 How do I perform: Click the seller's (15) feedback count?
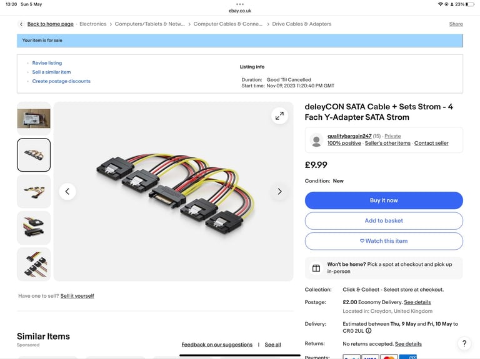[x=377, y=136]
